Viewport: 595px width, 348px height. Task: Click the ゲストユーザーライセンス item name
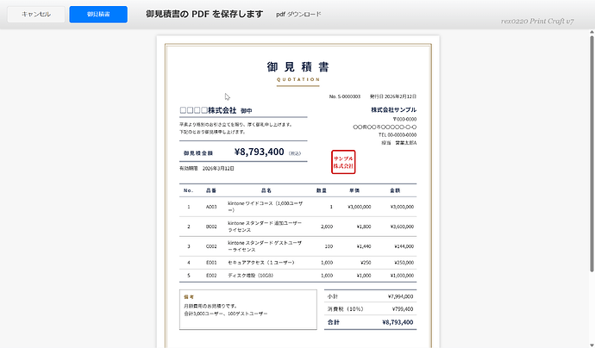[265, 246]
